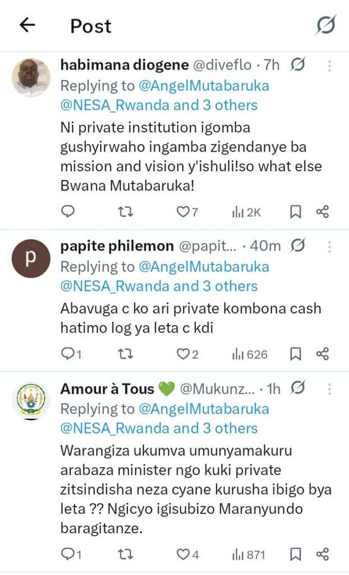Open @AngelMutabaruka mention in habimana's reply
Image resolution: width=349 pixels, height=575 pixels.
(203, 86)
